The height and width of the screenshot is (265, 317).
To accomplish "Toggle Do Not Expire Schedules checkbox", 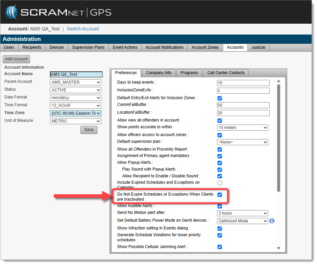I will pos(220,195).
